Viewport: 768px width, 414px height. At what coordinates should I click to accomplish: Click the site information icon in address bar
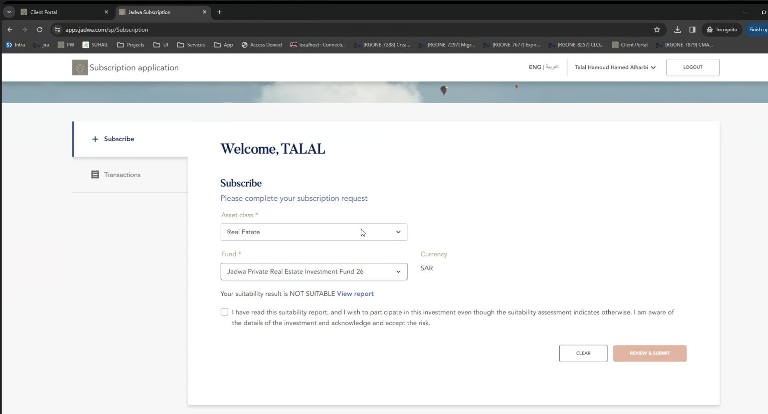tap(57, 30)
